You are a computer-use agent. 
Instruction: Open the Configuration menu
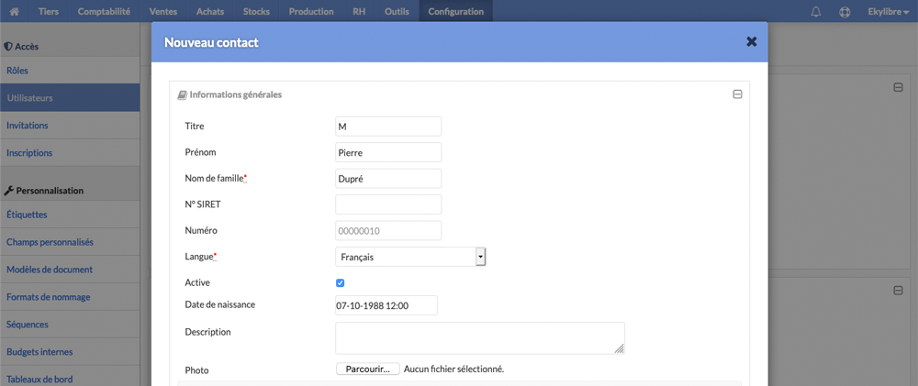tap(456, 12)
